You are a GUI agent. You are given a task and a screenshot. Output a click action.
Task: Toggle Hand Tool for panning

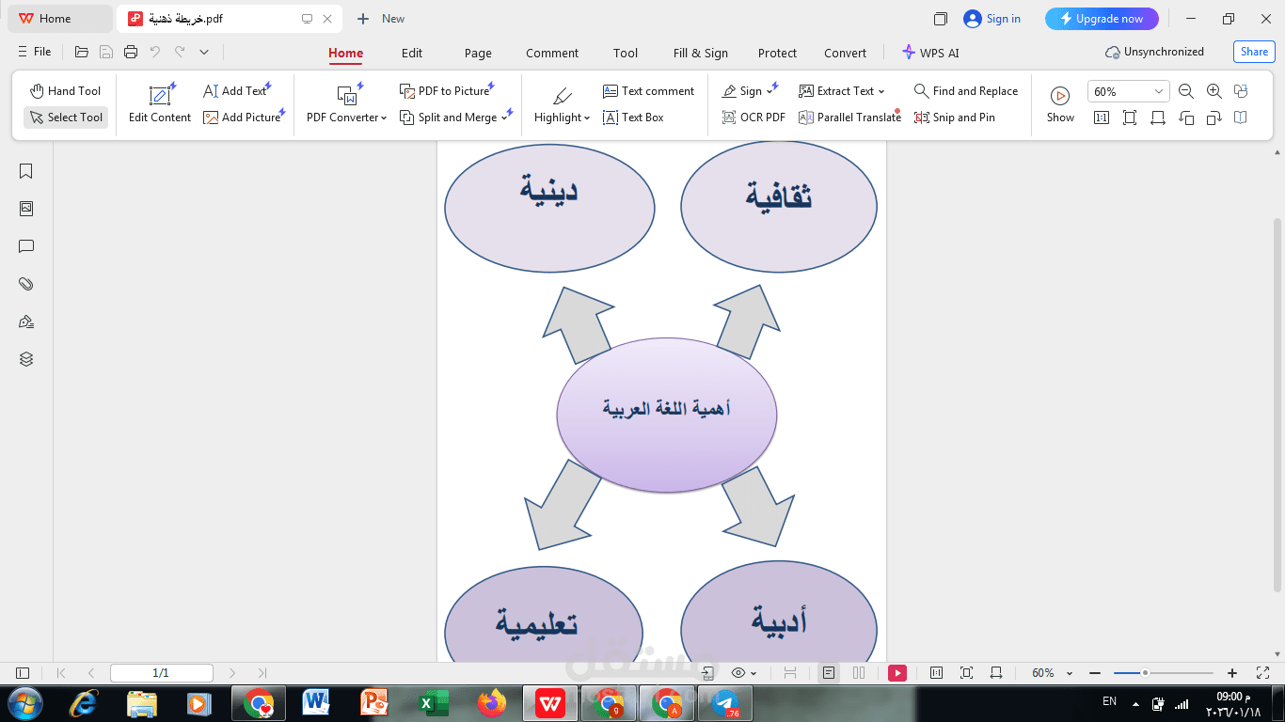pos(65,90)
